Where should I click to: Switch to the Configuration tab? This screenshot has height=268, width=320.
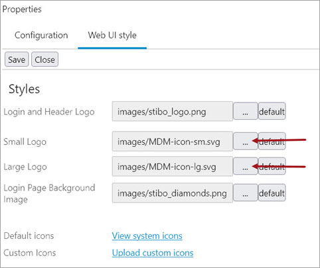[x=41, y=35]
